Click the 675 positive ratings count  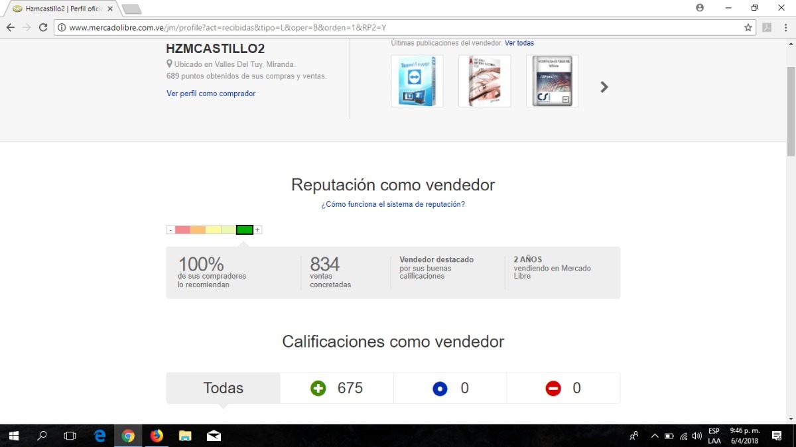(x=350, y=388)
